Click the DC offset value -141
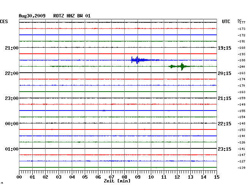The height and width of the screenshot is (187, 247). click(241, 149)
